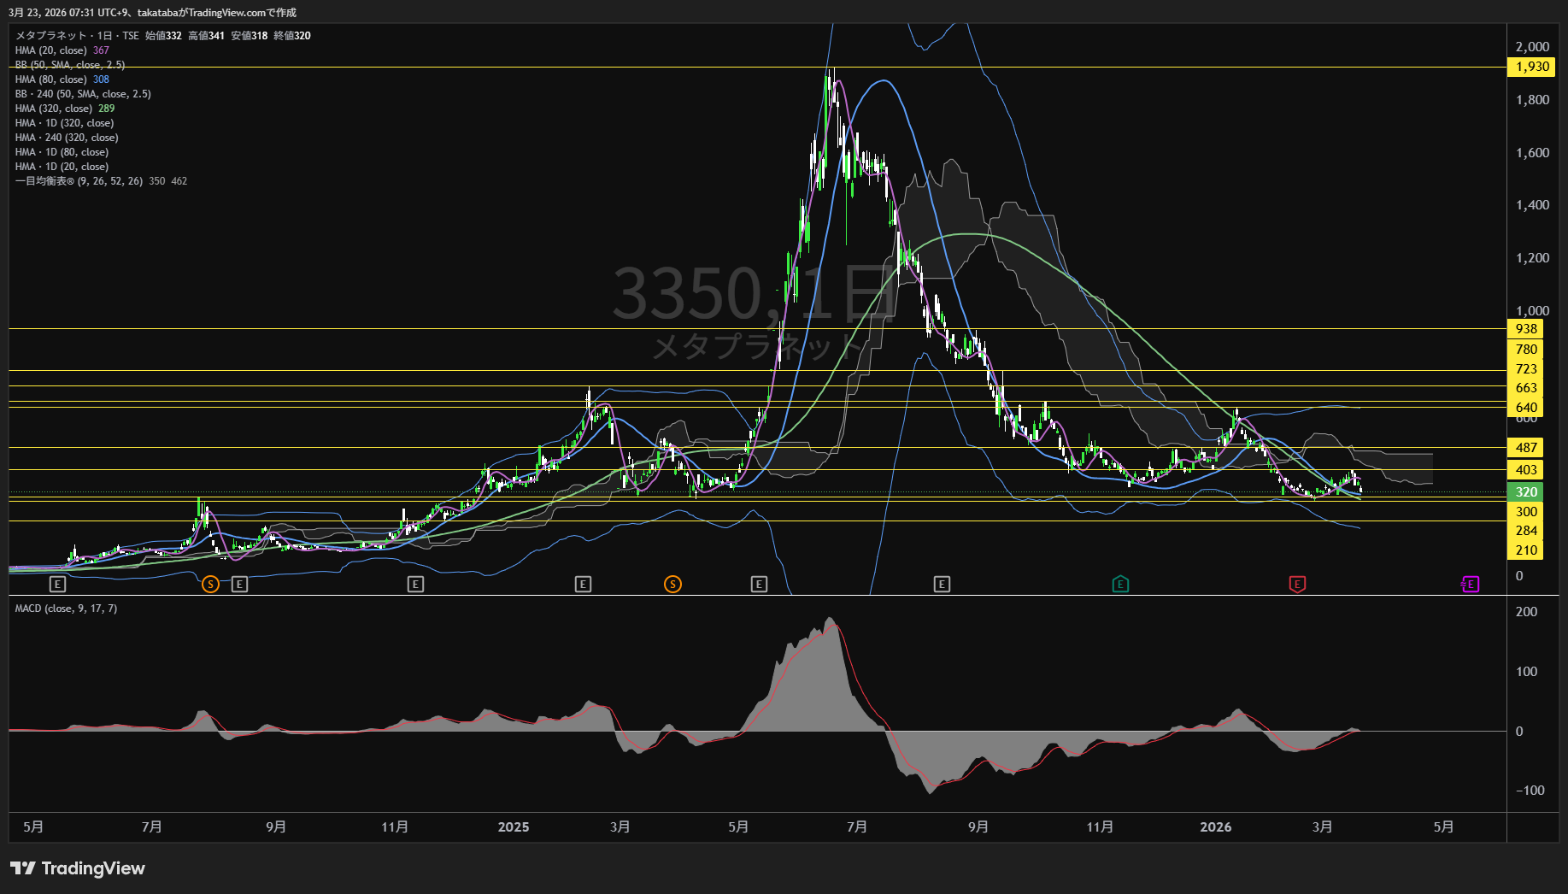The width and height of the screenshot is (1568, 894).
Task: Click the orange S split marker near 2024 7月
Action: pos(210,585)
